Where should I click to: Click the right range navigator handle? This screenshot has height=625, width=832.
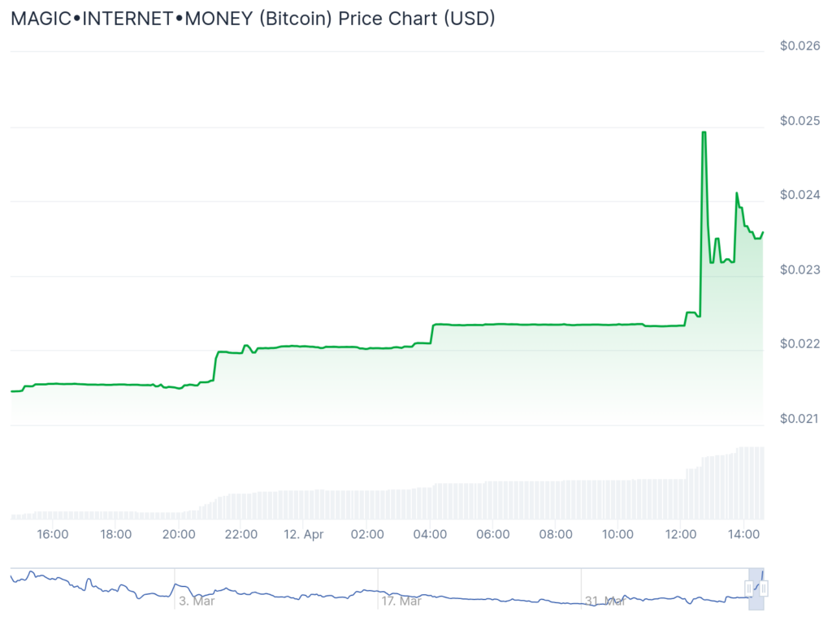763,587
